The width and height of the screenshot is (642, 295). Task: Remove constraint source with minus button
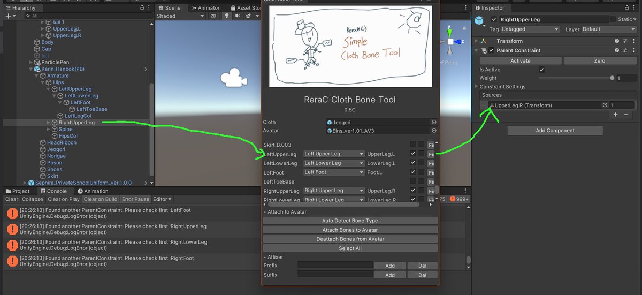tap(625, 115)
